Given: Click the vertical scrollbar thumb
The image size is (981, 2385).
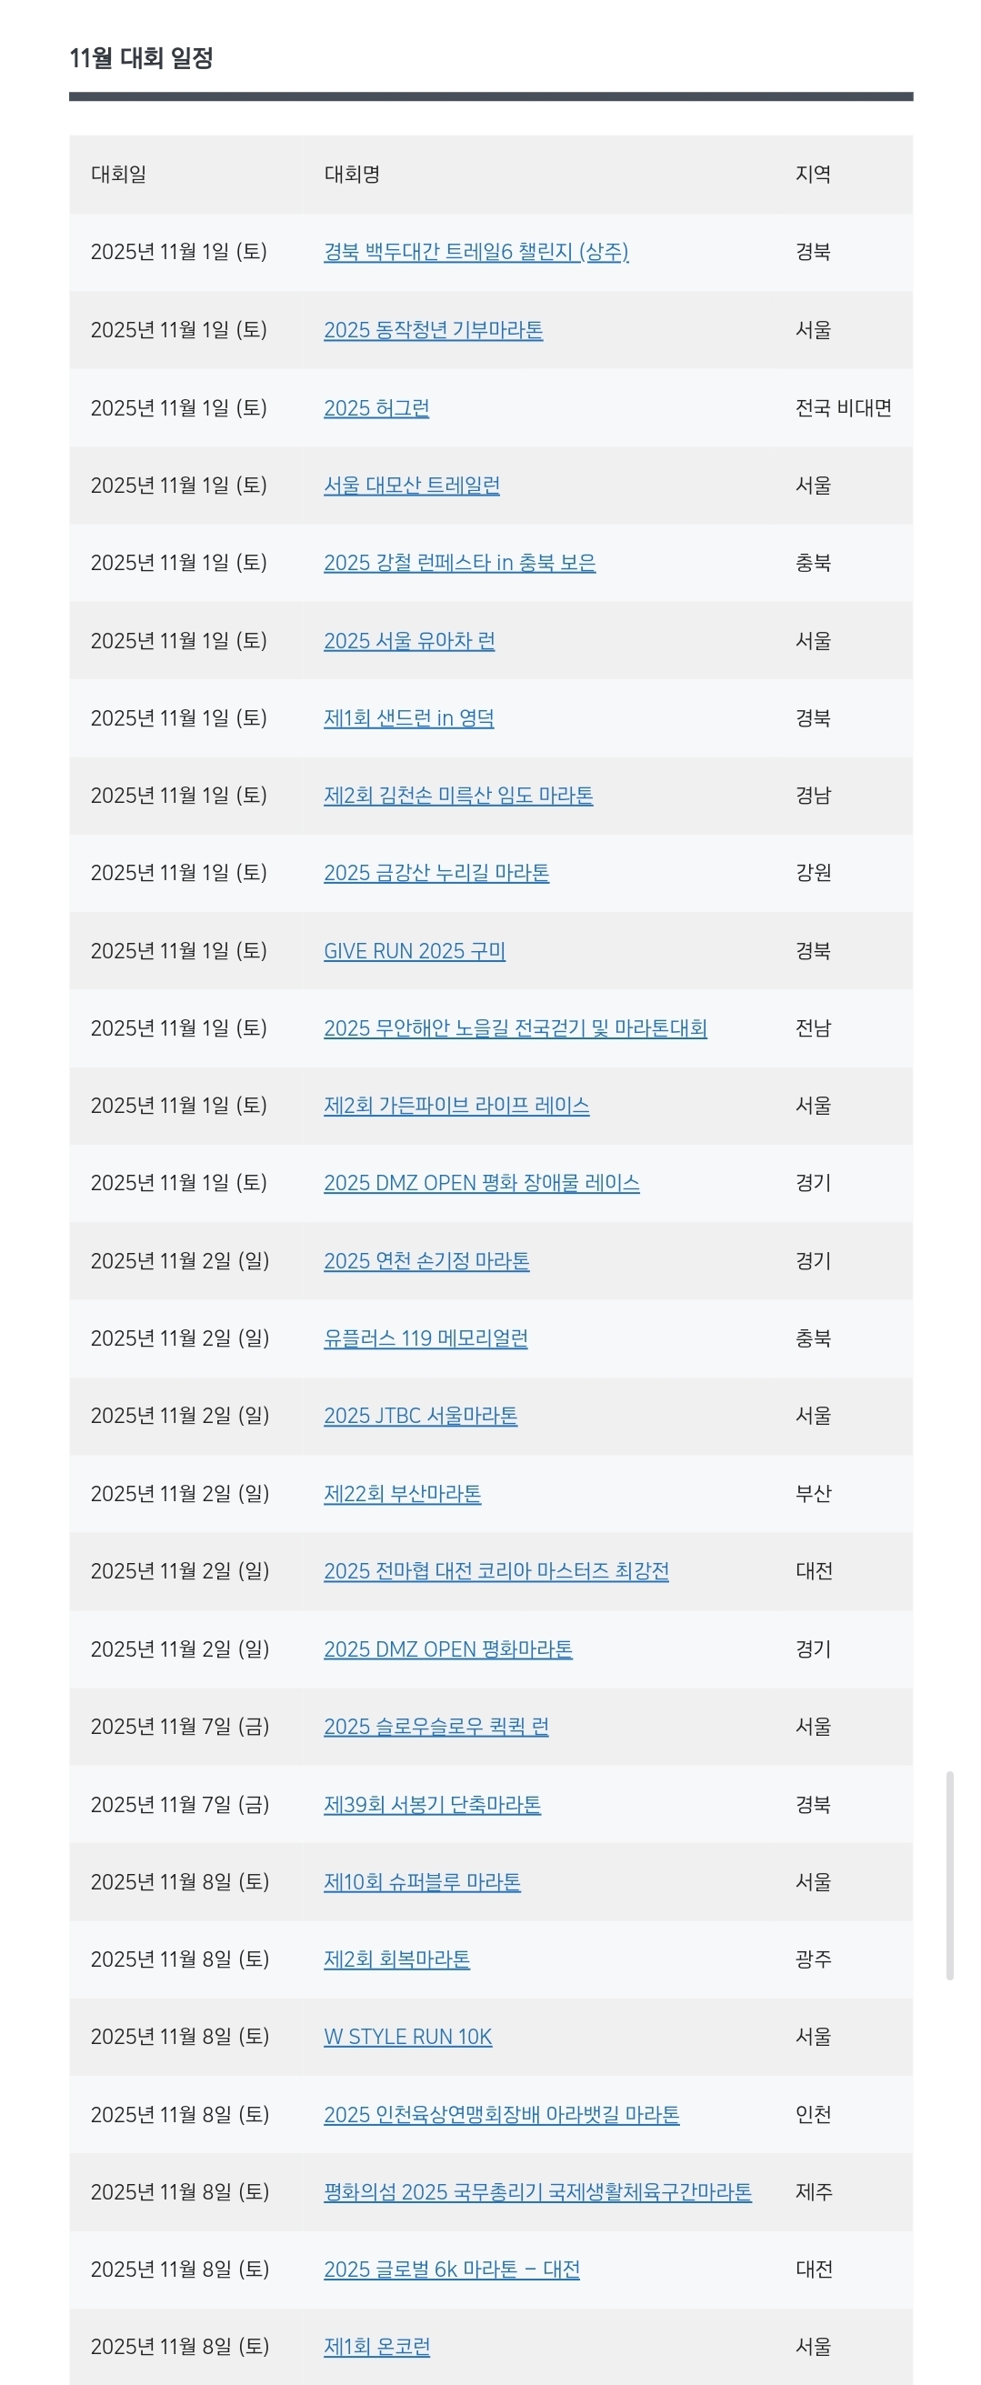Looking at the screenshot, I should coord(949,1876).
